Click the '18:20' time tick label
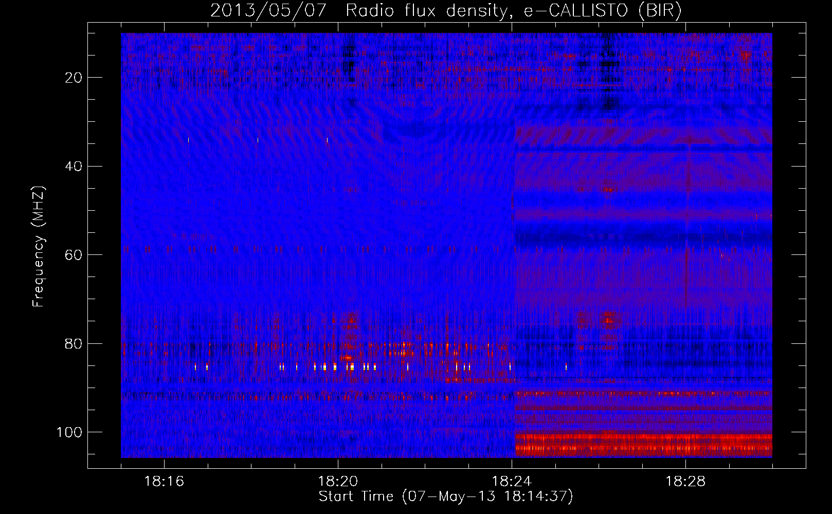The image size is (832, 514). tap(338, 482)
